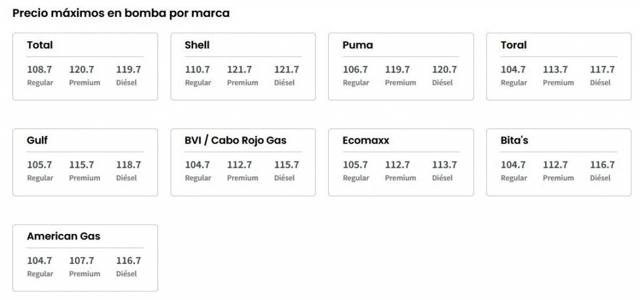Click the page title about precio máximos
This screenshot has width=640, height=300.
coord(121,13)
